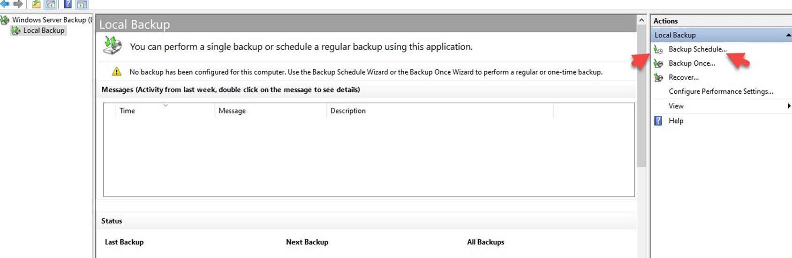
Task: Expand the View submenu arrow
Action: click(789, 106)
